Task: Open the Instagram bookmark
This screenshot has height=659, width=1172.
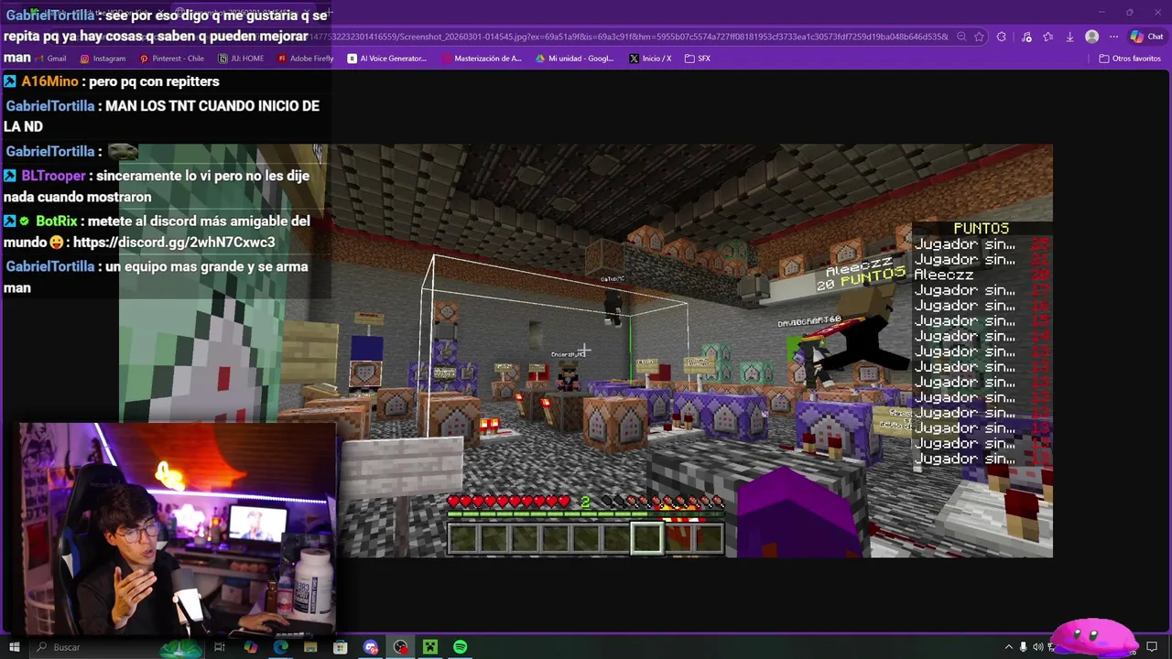Action: pyautogui.click(x=103, y=59)
